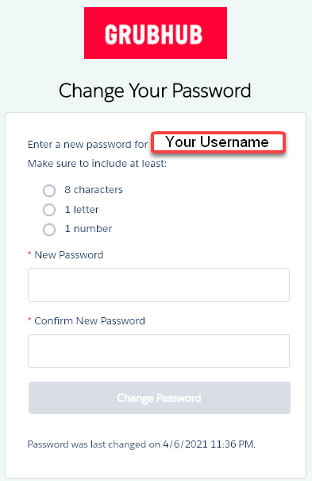This screenshot has height=481, width=312.
Task: Click the 1 number requirement text
Action: (88, 229)
